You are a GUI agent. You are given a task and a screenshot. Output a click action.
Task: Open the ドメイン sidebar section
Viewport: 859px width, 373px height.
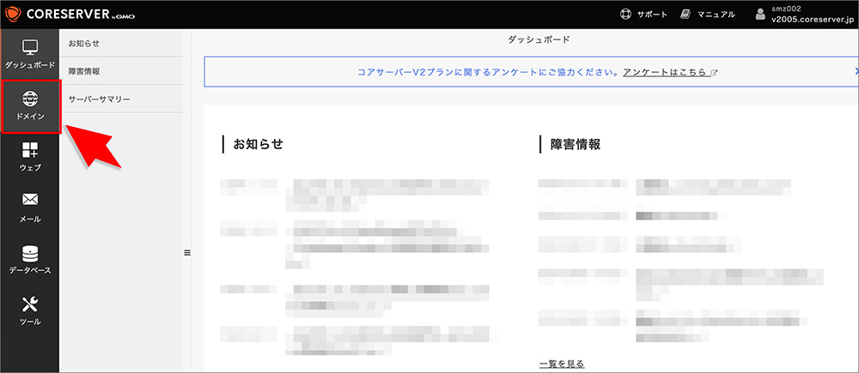point(30,106)
